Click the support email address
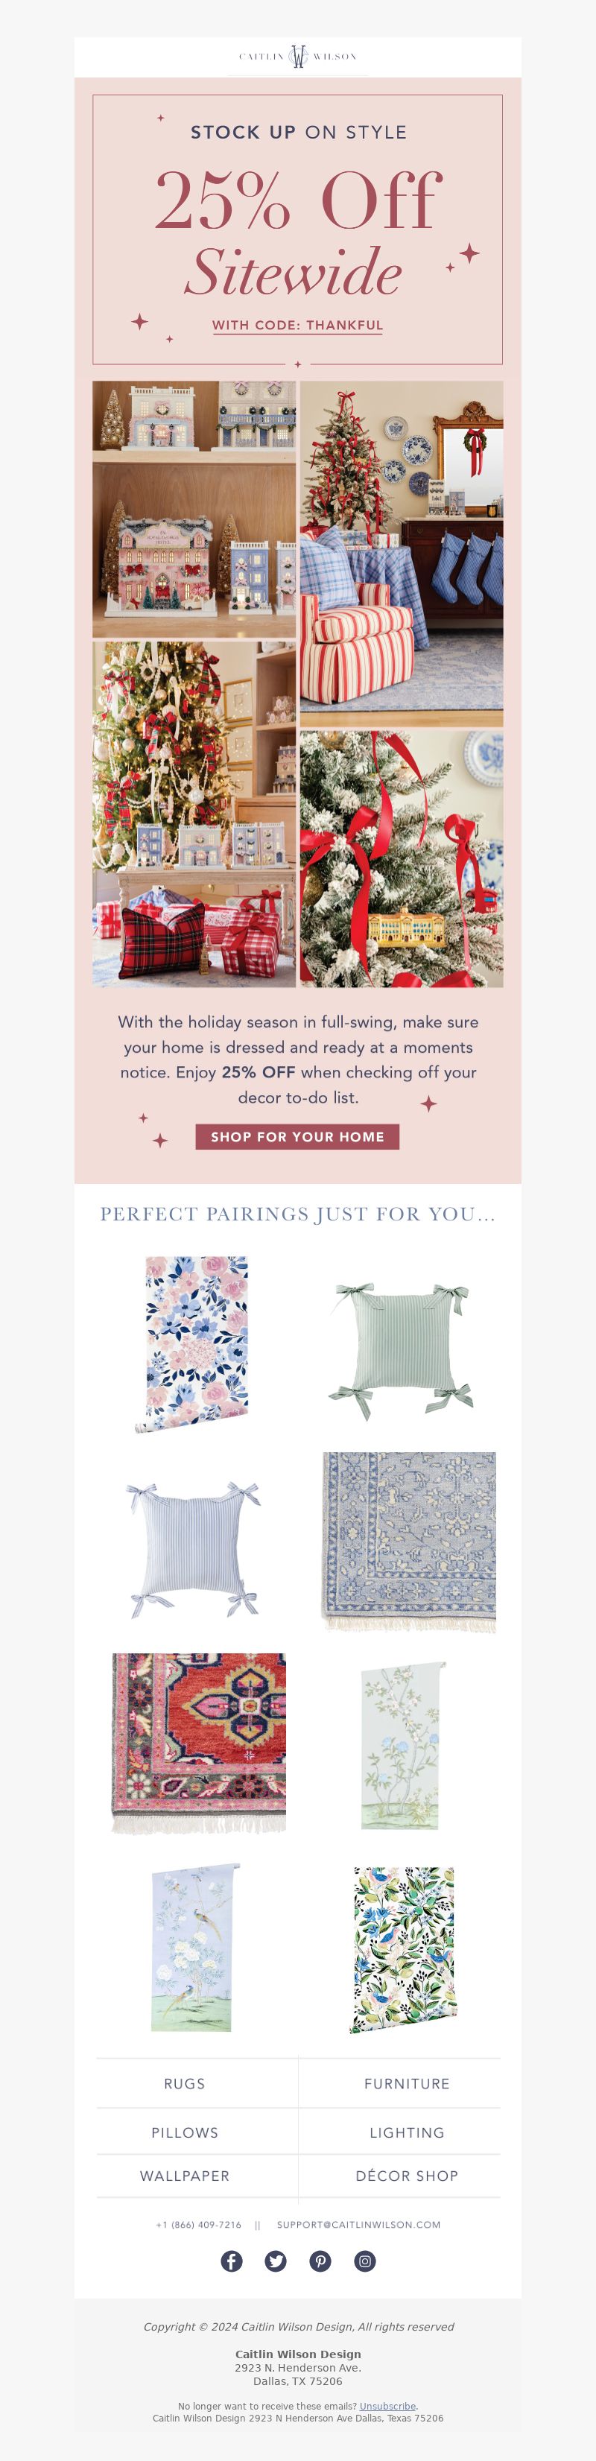596x2461 pixels. pos(359,2224)
